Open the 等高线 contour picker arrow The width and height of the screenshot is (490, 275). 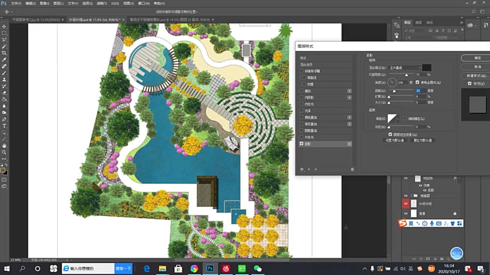(x=399, y=119)
